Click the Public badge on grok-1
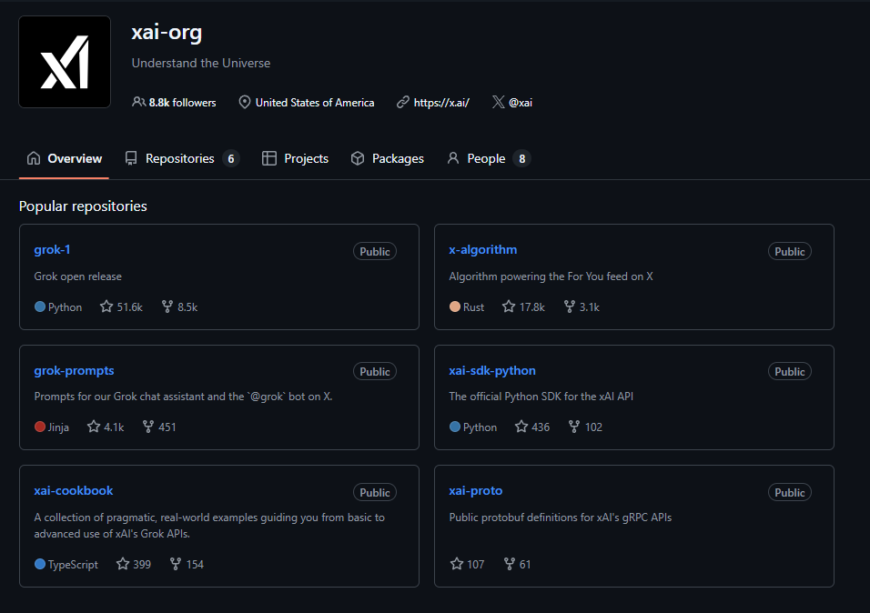Viewport: 870px width, 613px height. click(375, 251)
